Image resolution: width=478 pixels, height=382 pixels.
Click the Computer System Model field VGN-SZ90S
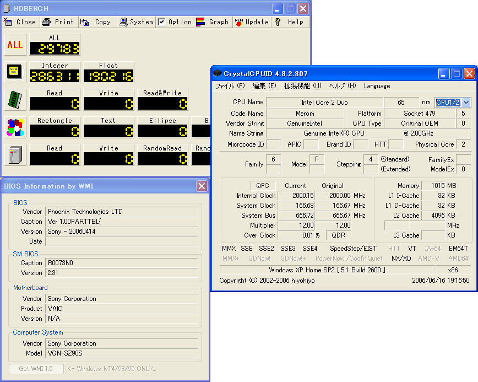pos(122,353)
